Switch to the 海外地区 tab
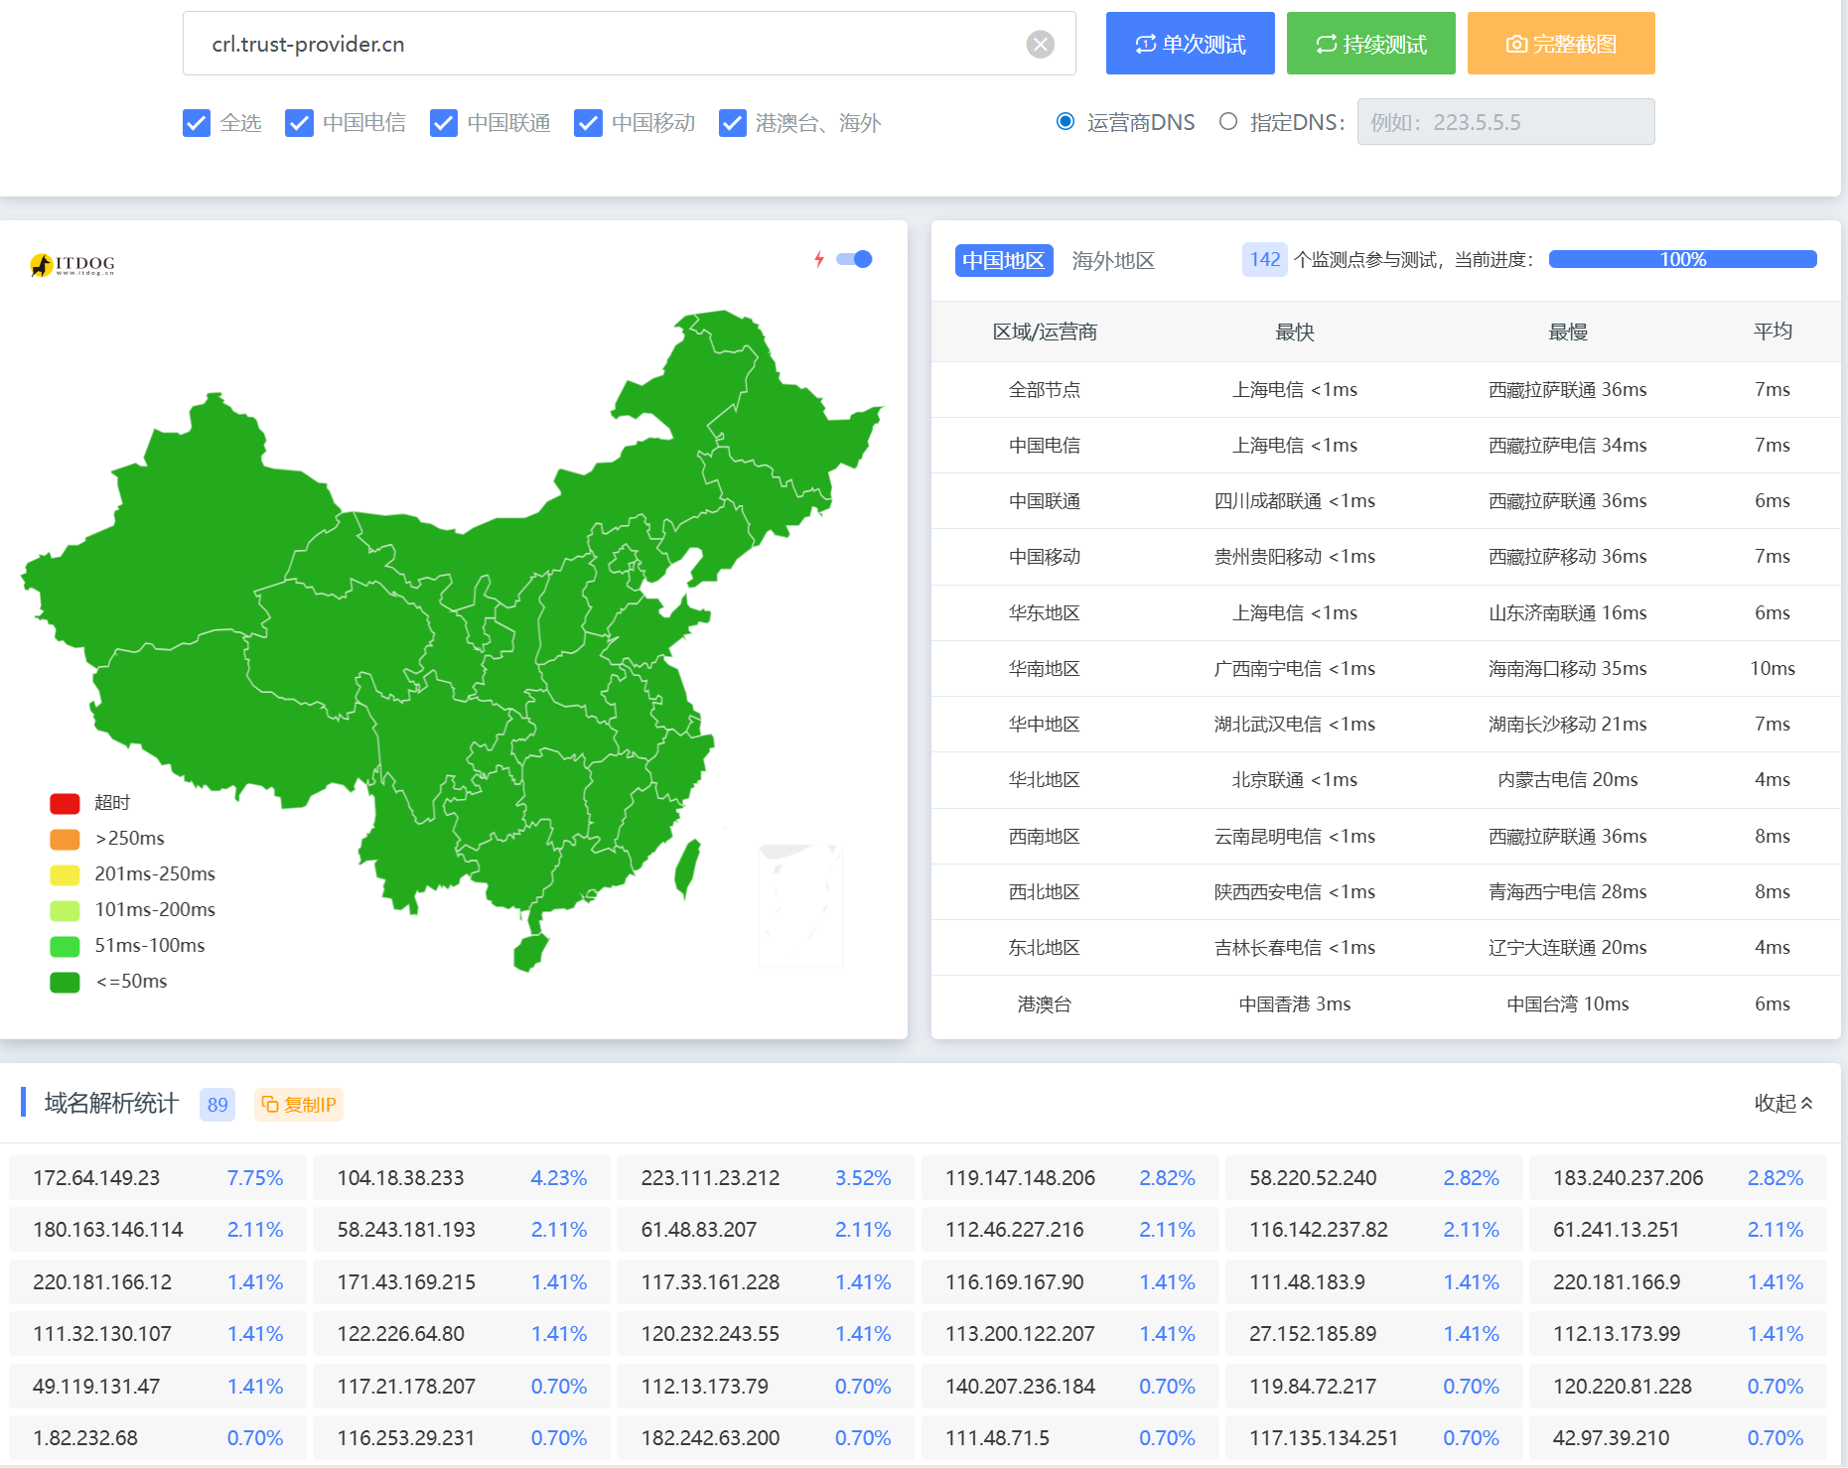The height and width of the screenshot is (1468, 1848). pos(1113,260)
